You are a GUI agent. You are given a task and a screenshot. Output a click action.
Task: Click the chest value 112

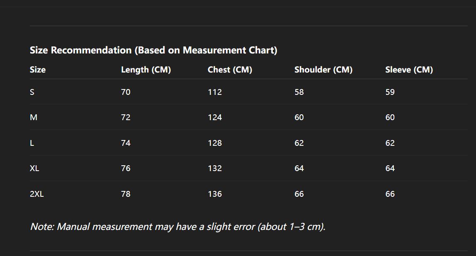215,92
